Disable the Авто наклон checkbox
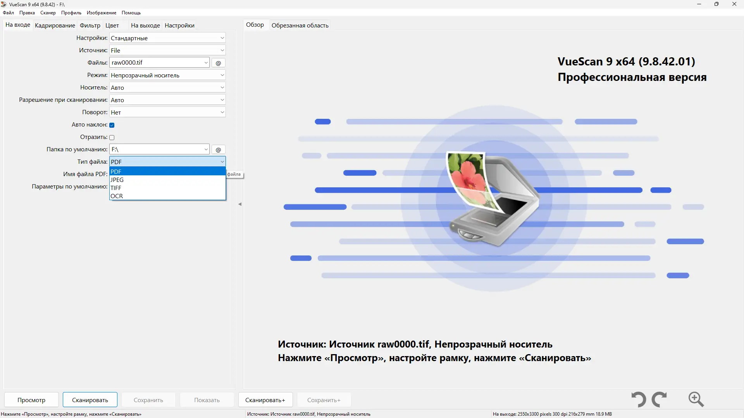The width and height of the screenshot is (744, 418). click(x=111, y=125)
